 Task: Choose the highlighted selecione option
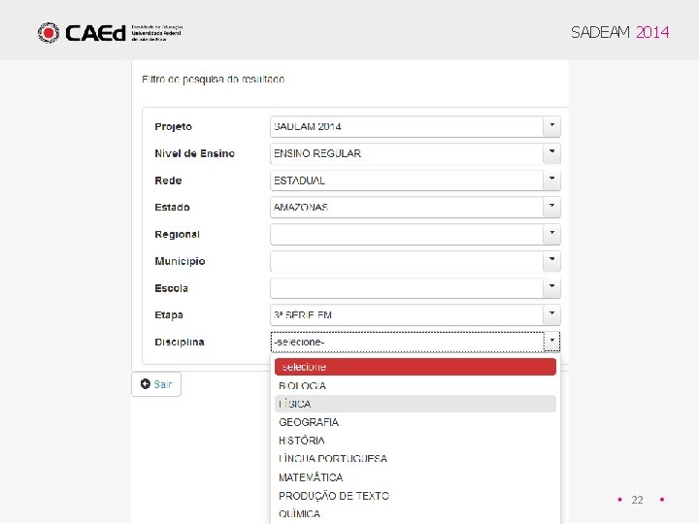tap(415, 367)
